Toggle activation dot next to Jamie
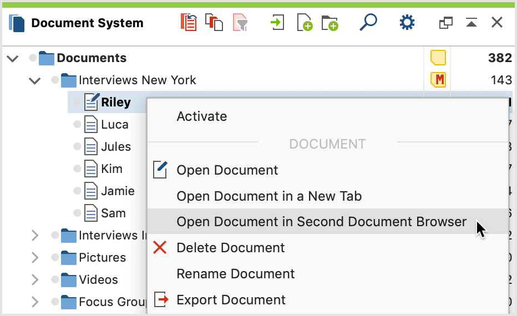 tap(77, 191)
